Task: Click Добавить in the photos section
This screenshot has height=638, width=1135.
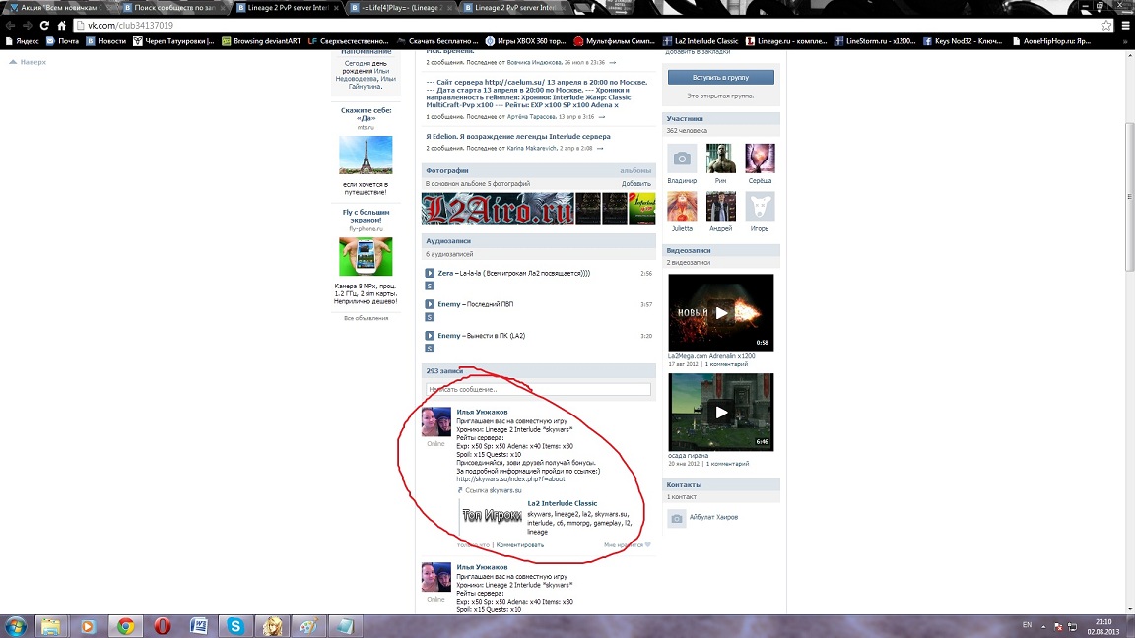Action: click(635, 184)
